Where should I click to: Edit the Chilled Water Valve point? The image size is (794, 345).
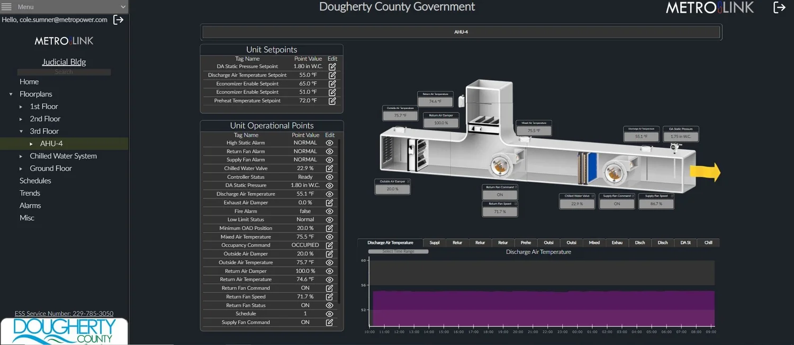point(330,168)
